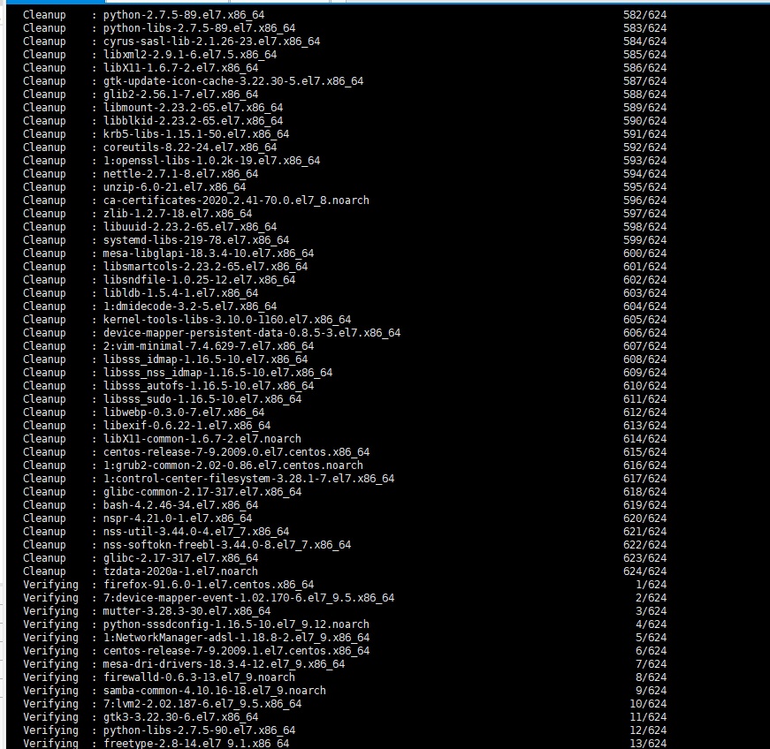
Task: Select the 582/624 cleanup counter
Action: tap(644, 15)
